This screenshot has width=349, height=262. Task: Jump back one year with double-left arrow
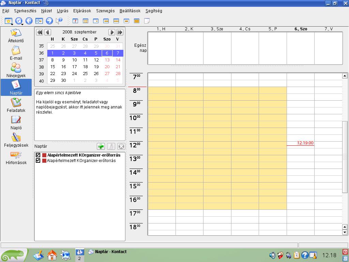click(40, 32)
